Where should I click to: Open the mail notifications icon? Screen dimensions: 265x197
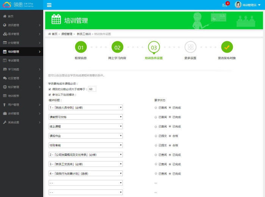click(224, 5)
